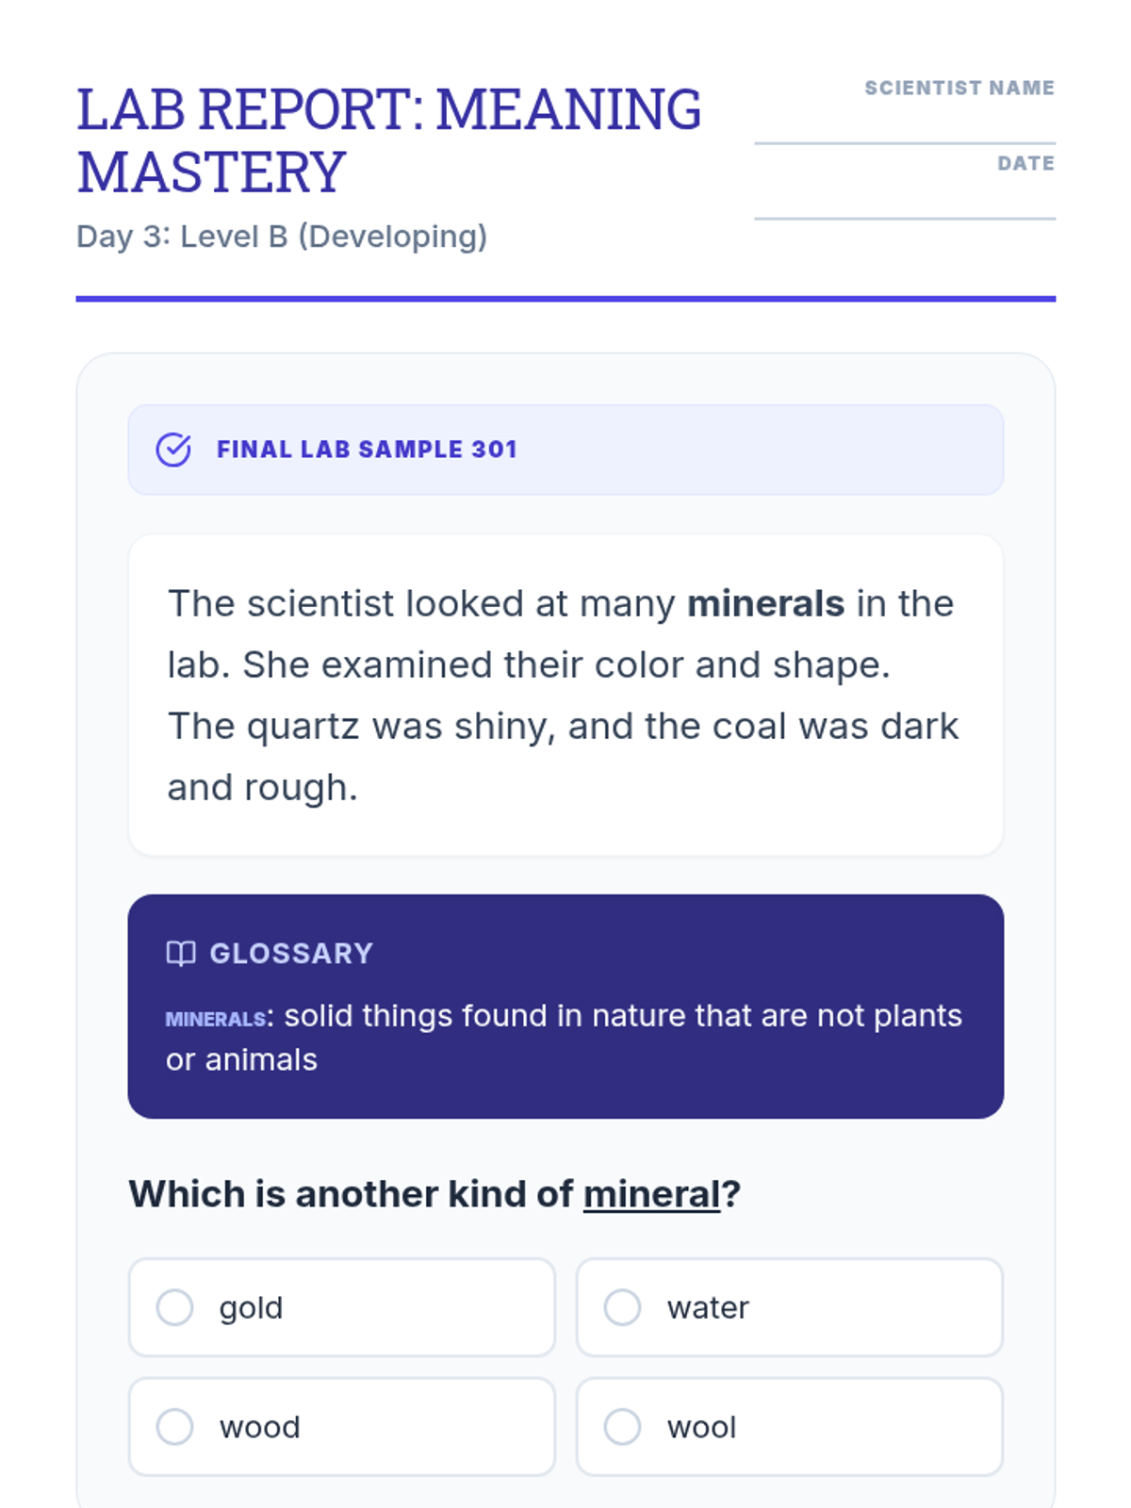Click the MINERALS glossary term label

point(216,1019)
